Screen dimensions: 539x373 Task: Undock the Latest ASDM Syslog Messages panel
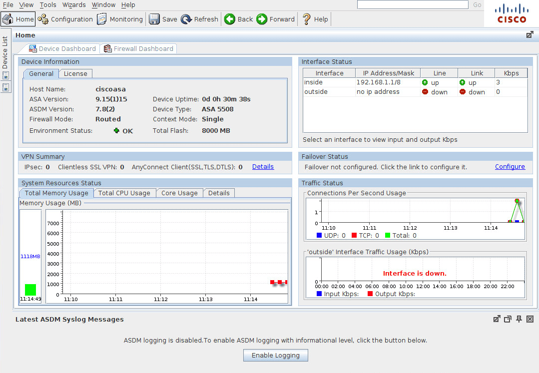497,319
